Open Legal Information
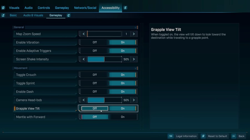The width and height of the screenshot is (250, 140). point(186,136)
